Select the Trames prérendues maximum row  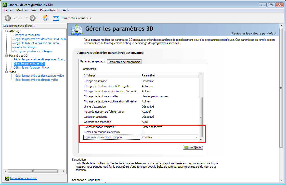140,132
